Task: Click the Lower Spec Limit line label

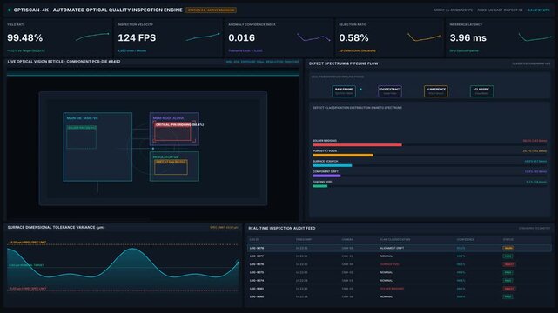Action: pyautogui.click(x=27, y=289)
